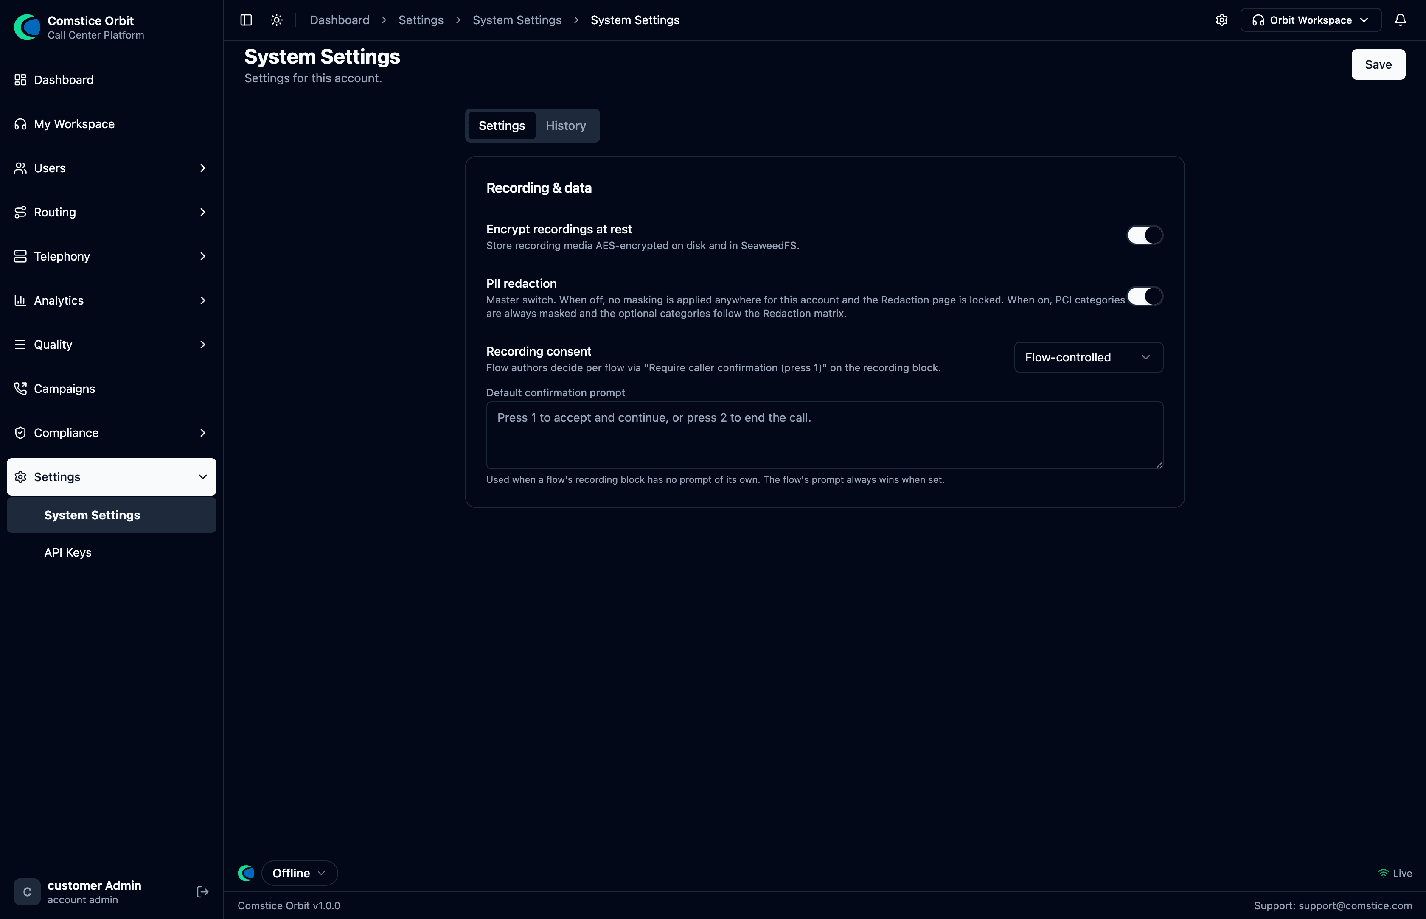Open the Recording consent Flow-controlled dropdown
This screenshot has width=1426, height=919.
click(x=1088, y=357)
